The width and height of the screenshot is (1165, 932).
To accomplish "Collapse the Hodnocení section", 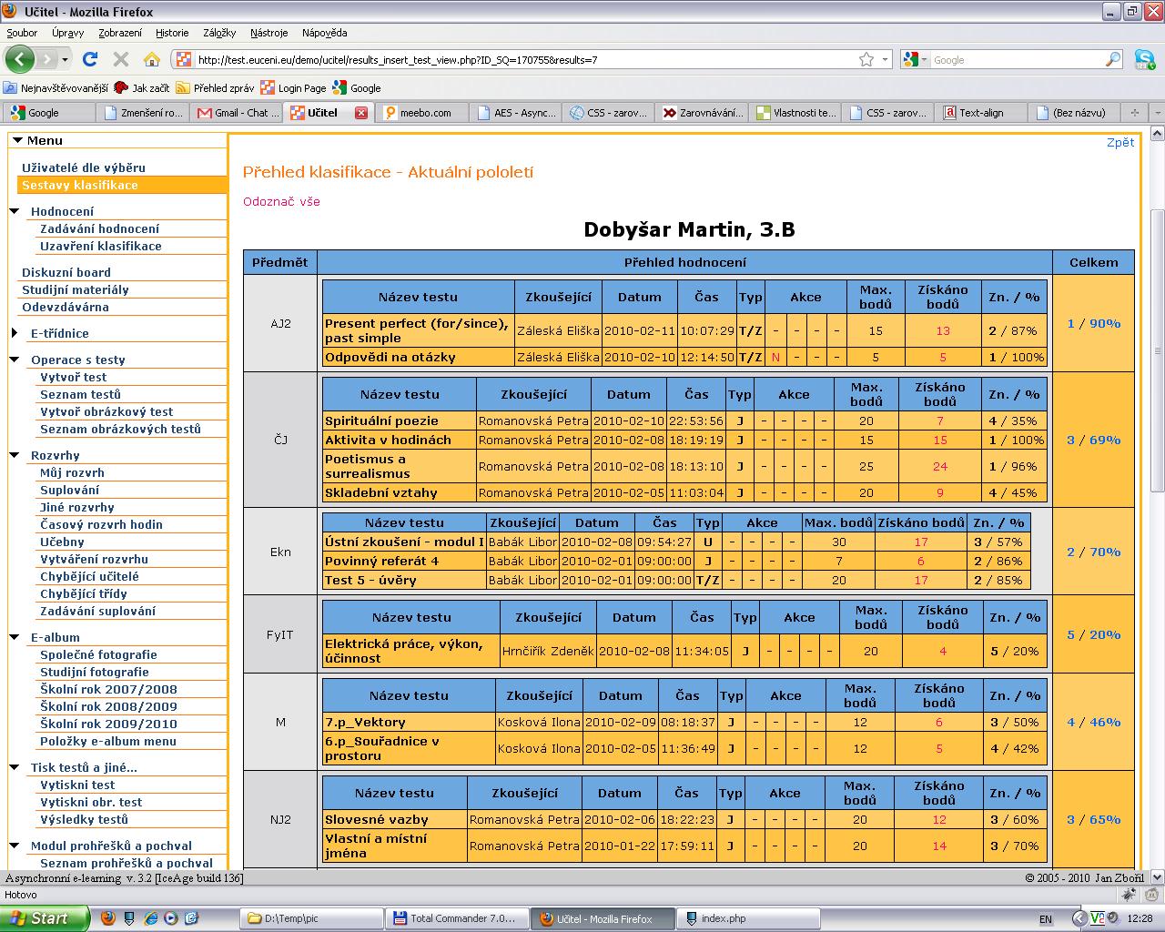I will click(x=14, y=211).
